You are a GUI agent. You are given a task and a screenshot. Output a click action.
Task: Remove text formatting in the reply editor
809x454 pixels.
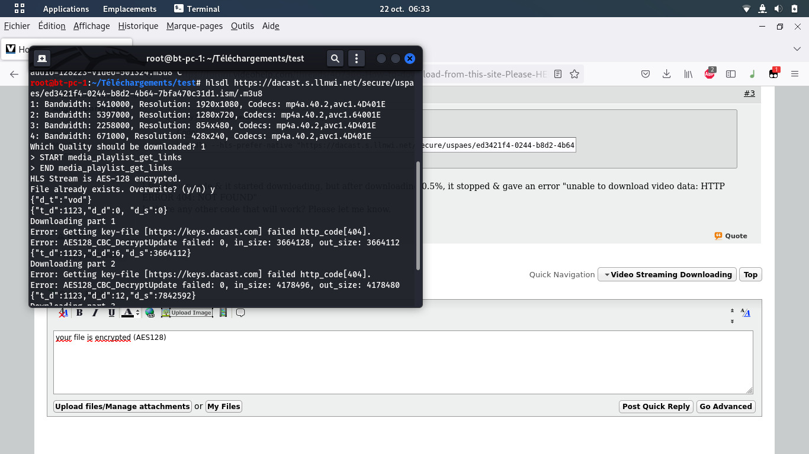coord(63,313)
